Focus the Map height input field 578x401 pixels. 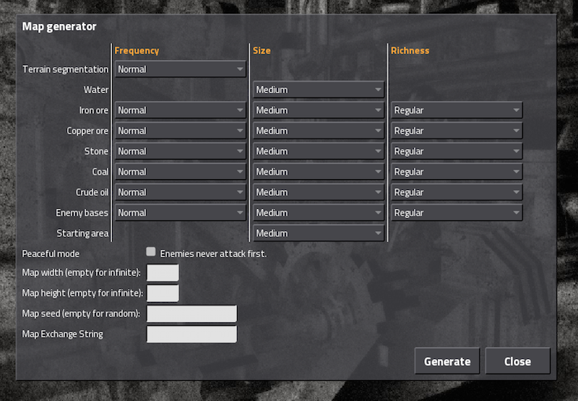(163, 293)
